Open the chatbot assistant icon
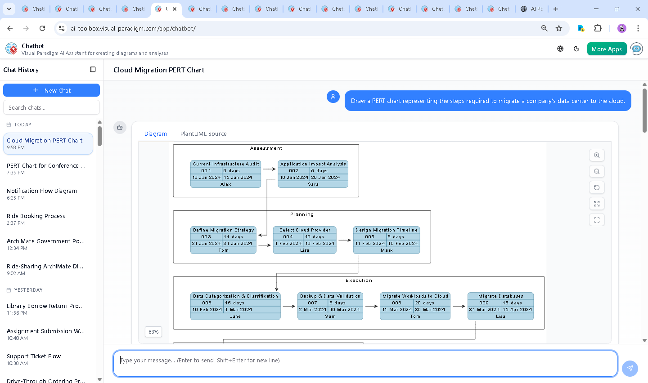 click(636, 49)
